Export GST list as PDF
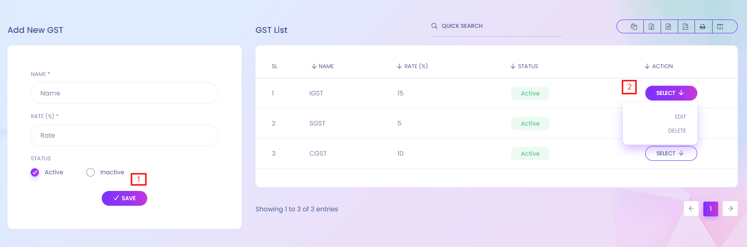Image resolution: width=747 pixels, height=247 pixels. 685,27
